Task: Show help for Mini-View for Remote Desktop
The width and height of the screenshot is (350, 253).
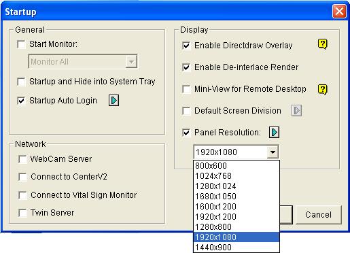Action: [322, 89]
